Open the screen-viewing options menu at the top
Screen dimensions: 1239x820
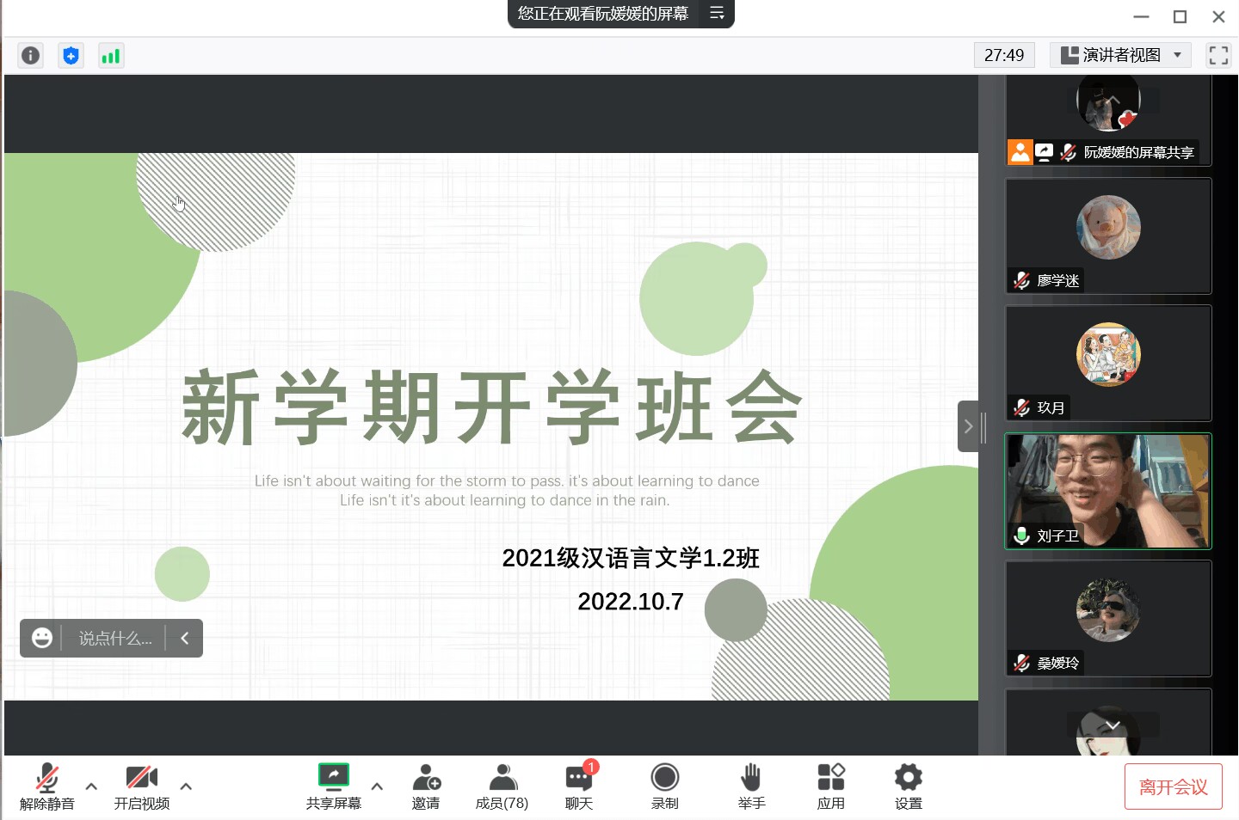717,14
